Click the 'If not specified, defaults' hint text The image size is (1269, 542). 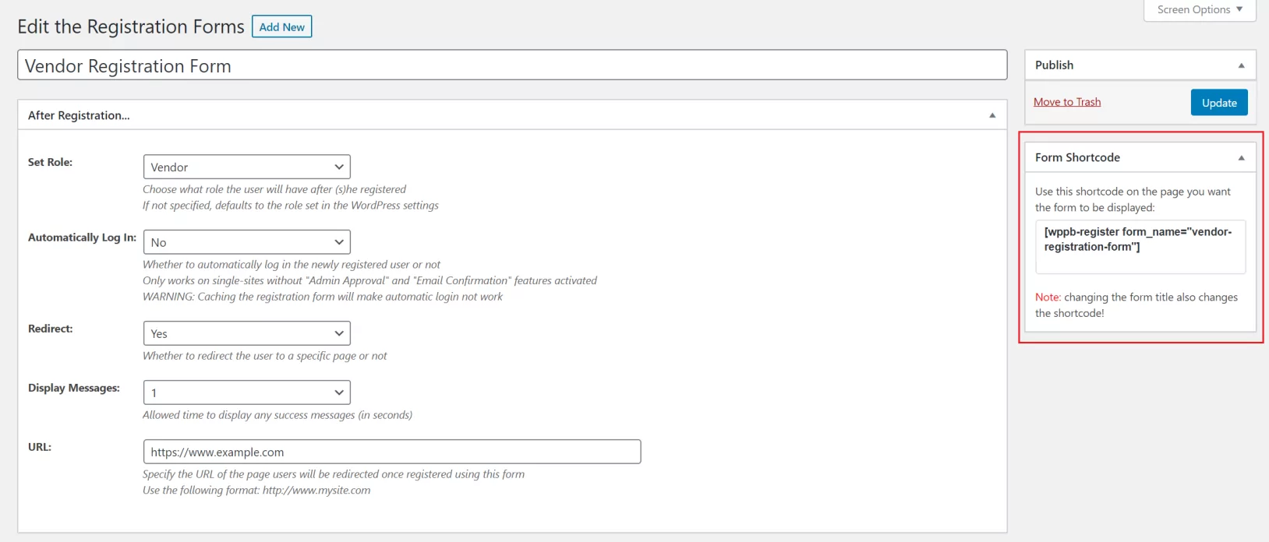pos(291,206)
